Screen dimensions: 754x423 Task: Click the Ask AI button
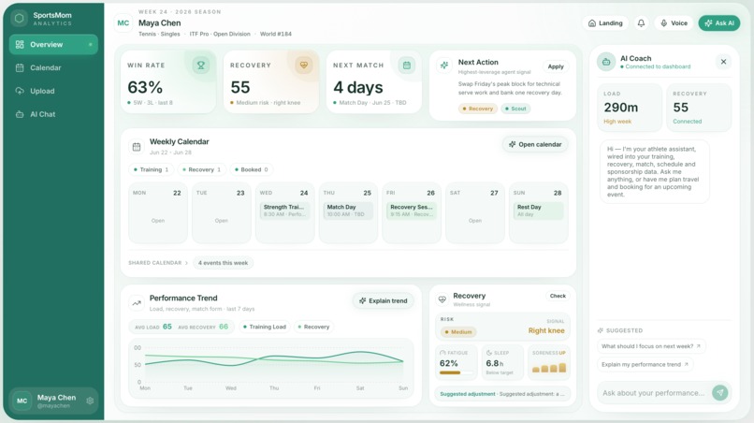(x=719, y=23)
